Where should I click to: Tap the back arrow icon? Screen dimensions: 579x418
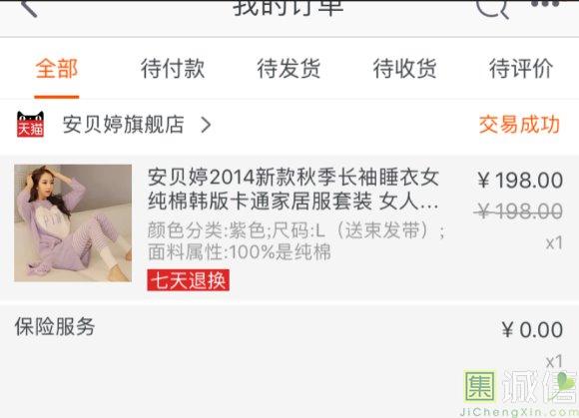click(30, 7)
